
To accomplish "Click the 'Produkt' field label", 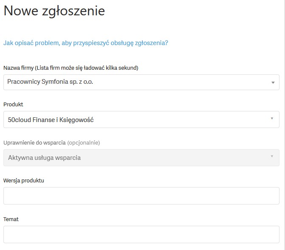I will point(13,104).
